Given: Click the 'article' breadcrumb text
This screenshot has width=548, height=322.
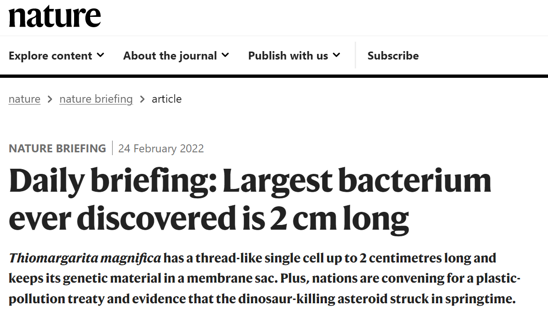Looking at the screenshot, I should pyautogui.click(x=167, y=99).
